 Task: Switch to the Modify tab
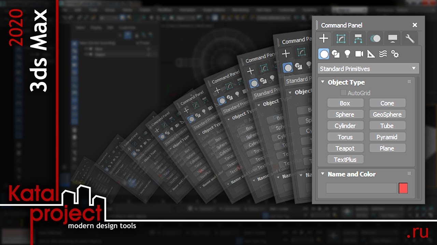[x=341, y=39]
